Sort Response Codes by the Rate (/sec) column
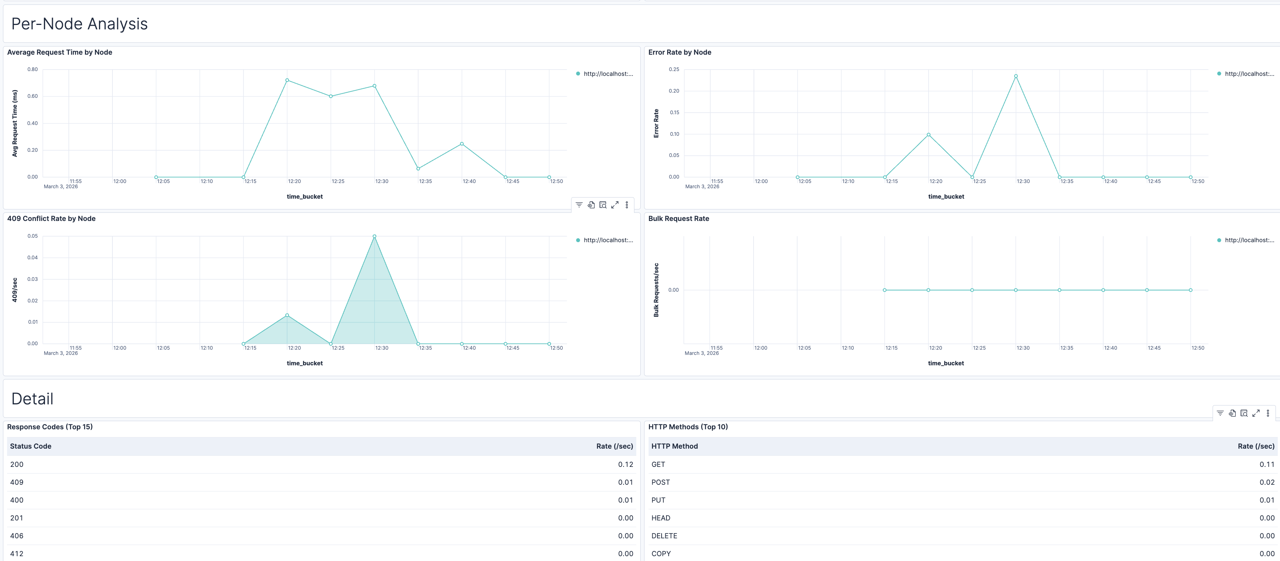1280x561 pixels. 615,446
